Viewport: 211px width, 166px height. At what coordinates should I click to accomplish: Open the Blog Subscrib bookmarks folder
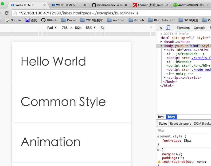[161, 20]
